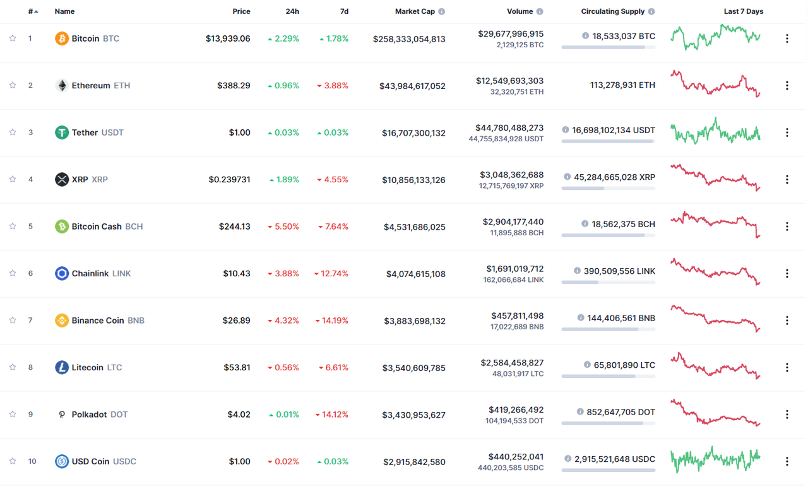
Task: Show more options for Binance Coin
Action: [x=787, y=321]
